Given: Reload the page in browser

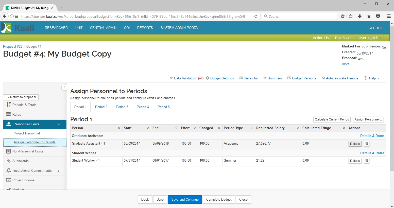Looking at the screenshot, I should [x=256, y=16].
